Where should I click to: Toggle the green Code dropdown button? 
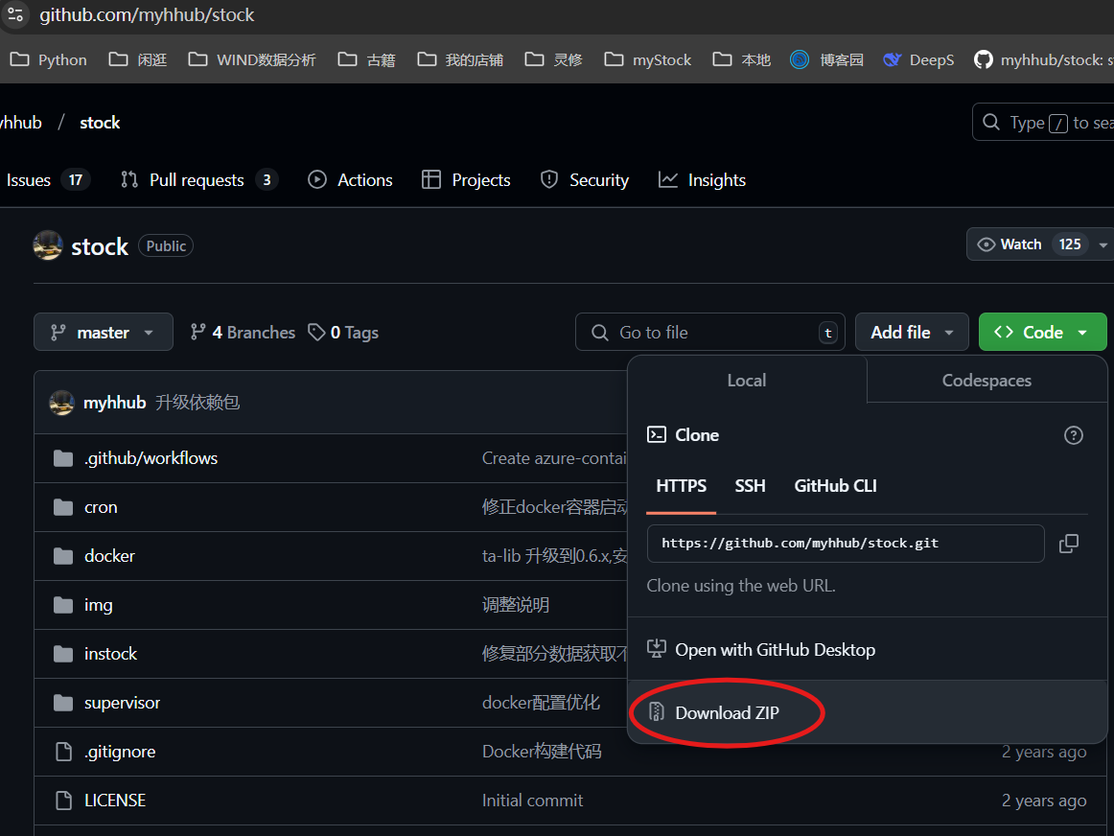tap(1042, 333)
